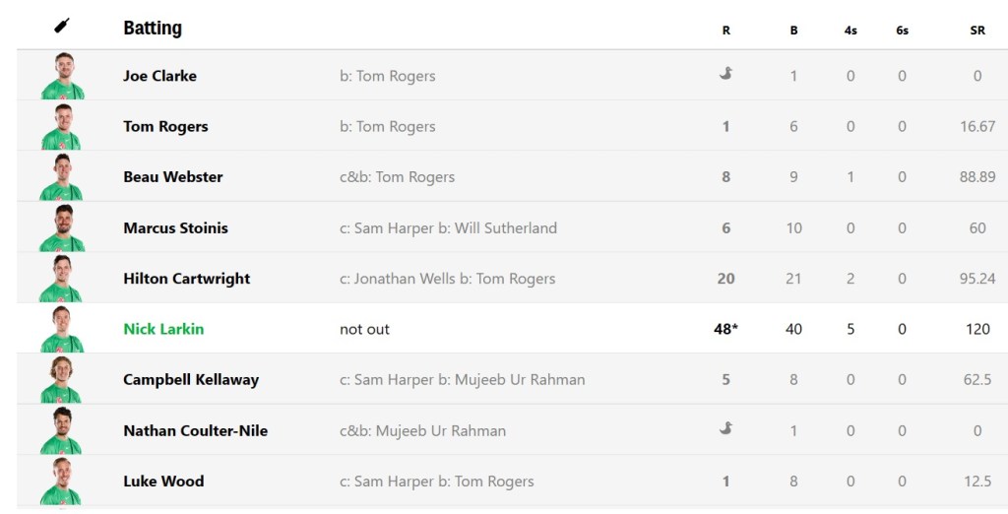The image size is (1008, 514).
Task: Click Joe Clarke's duck icon
Action: click(726, 74)
